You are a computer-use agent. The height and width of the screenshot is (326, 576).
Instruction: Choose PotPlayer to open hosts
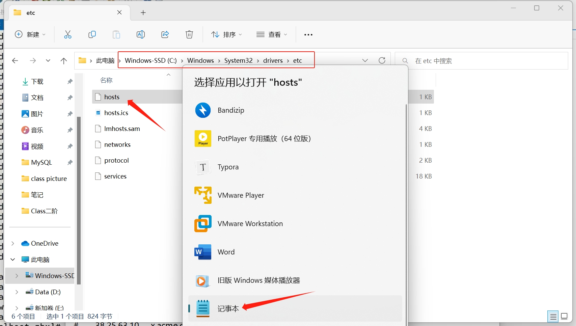click(x=295, y=139)
